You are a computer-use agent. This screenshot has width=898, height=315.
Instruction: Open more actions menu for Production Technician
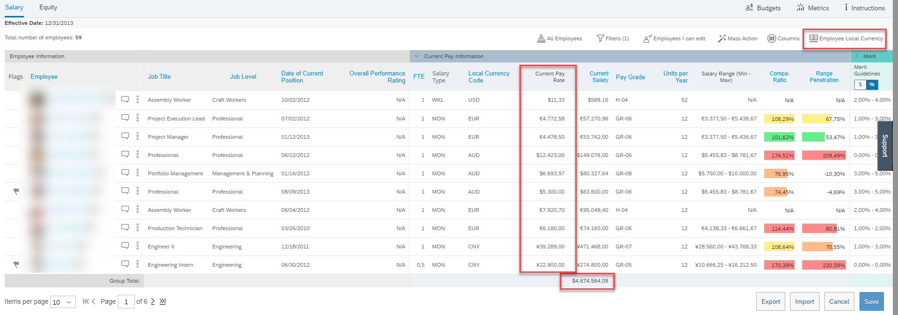[138, 227]
